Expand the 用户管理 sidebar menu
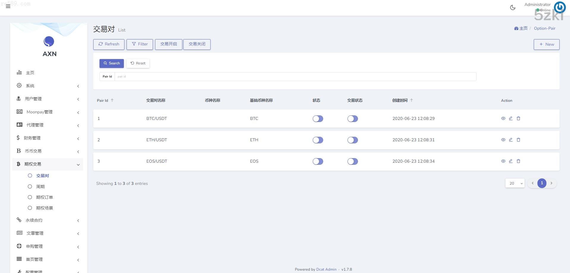The image size is (570, 273). tap(48, 99)
